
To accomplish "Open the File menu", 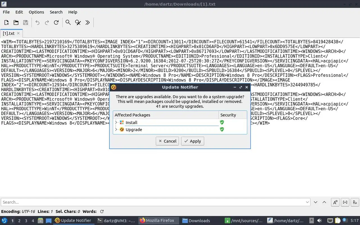I will [x=6, y=12].
